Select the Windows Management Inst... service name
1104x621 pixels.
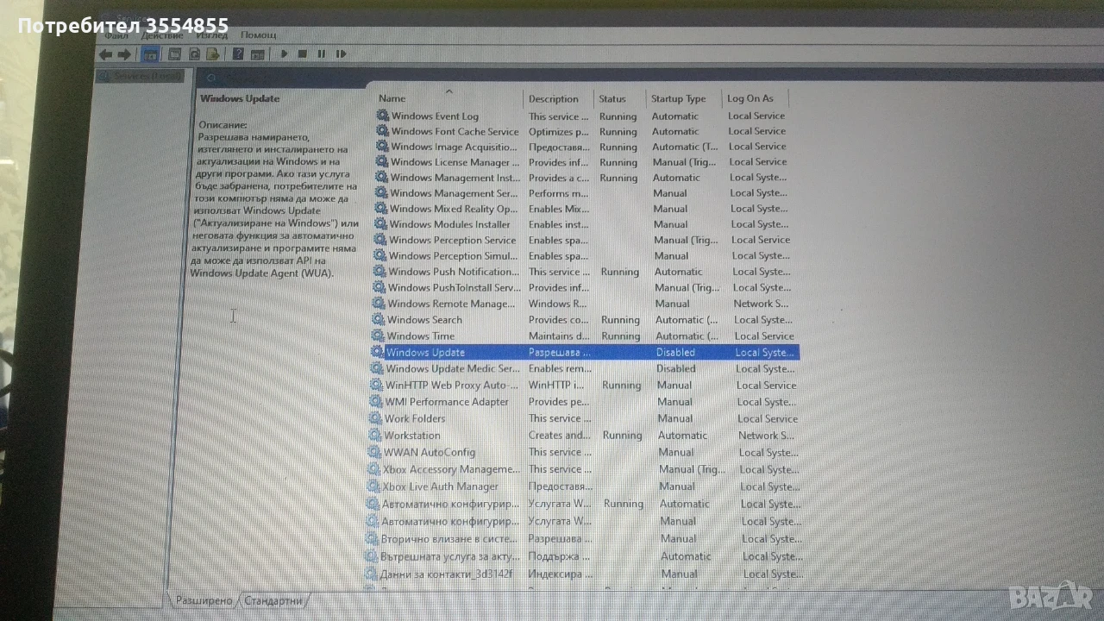455,178
